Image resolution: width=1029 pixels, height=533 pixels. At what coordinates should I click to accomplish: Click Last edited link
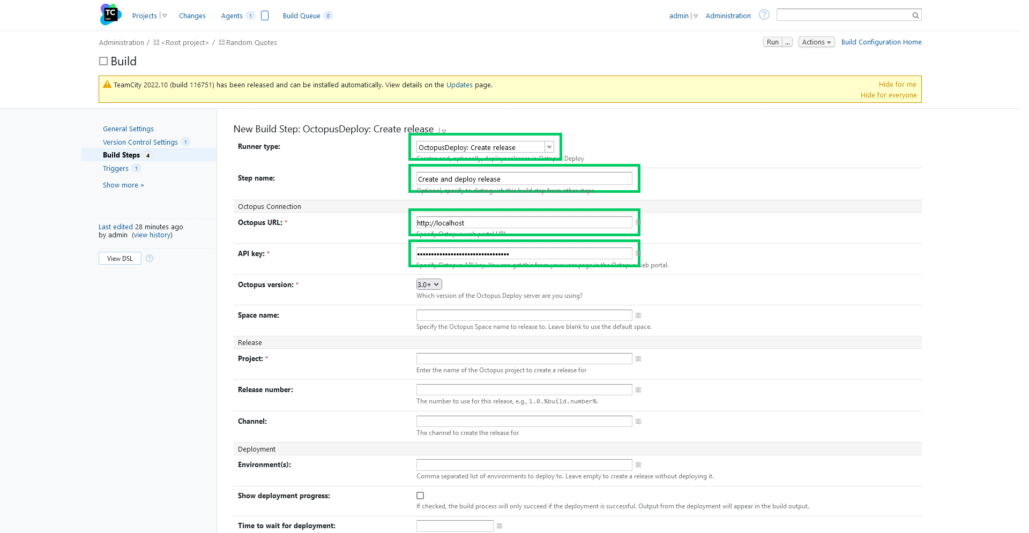point(116,227)
